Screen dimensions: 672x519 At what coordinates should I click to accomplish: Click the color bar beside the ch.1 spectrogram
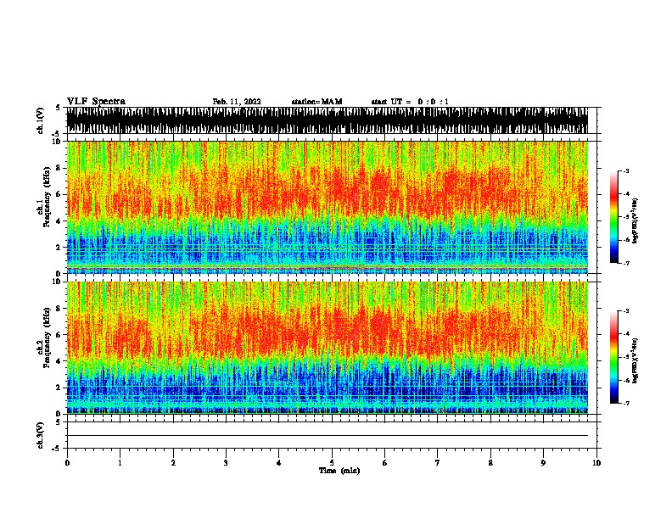click(x=614, y=217)
